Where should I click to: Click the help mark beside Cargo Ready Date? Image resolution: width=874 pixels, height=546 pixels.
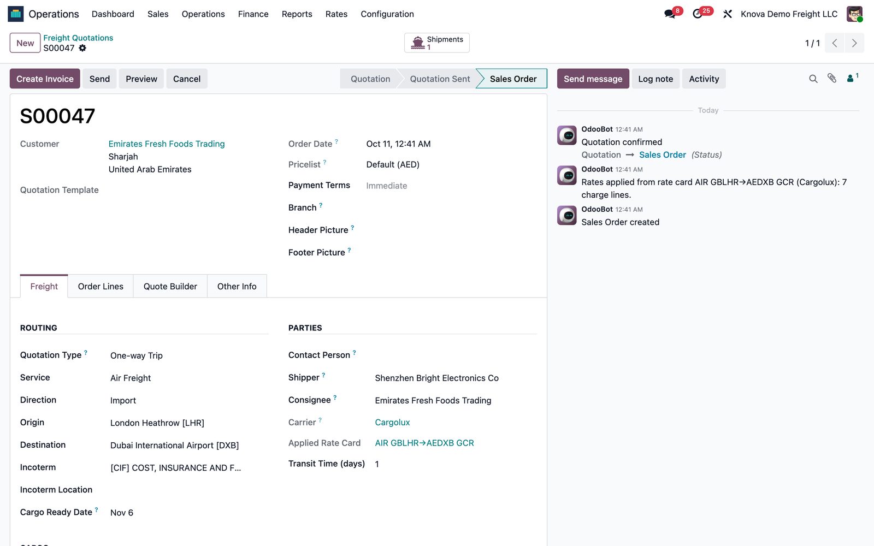tap(97, 510)
